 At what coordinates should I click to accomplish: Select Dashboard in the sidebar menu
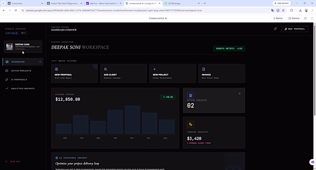point(23,62)
